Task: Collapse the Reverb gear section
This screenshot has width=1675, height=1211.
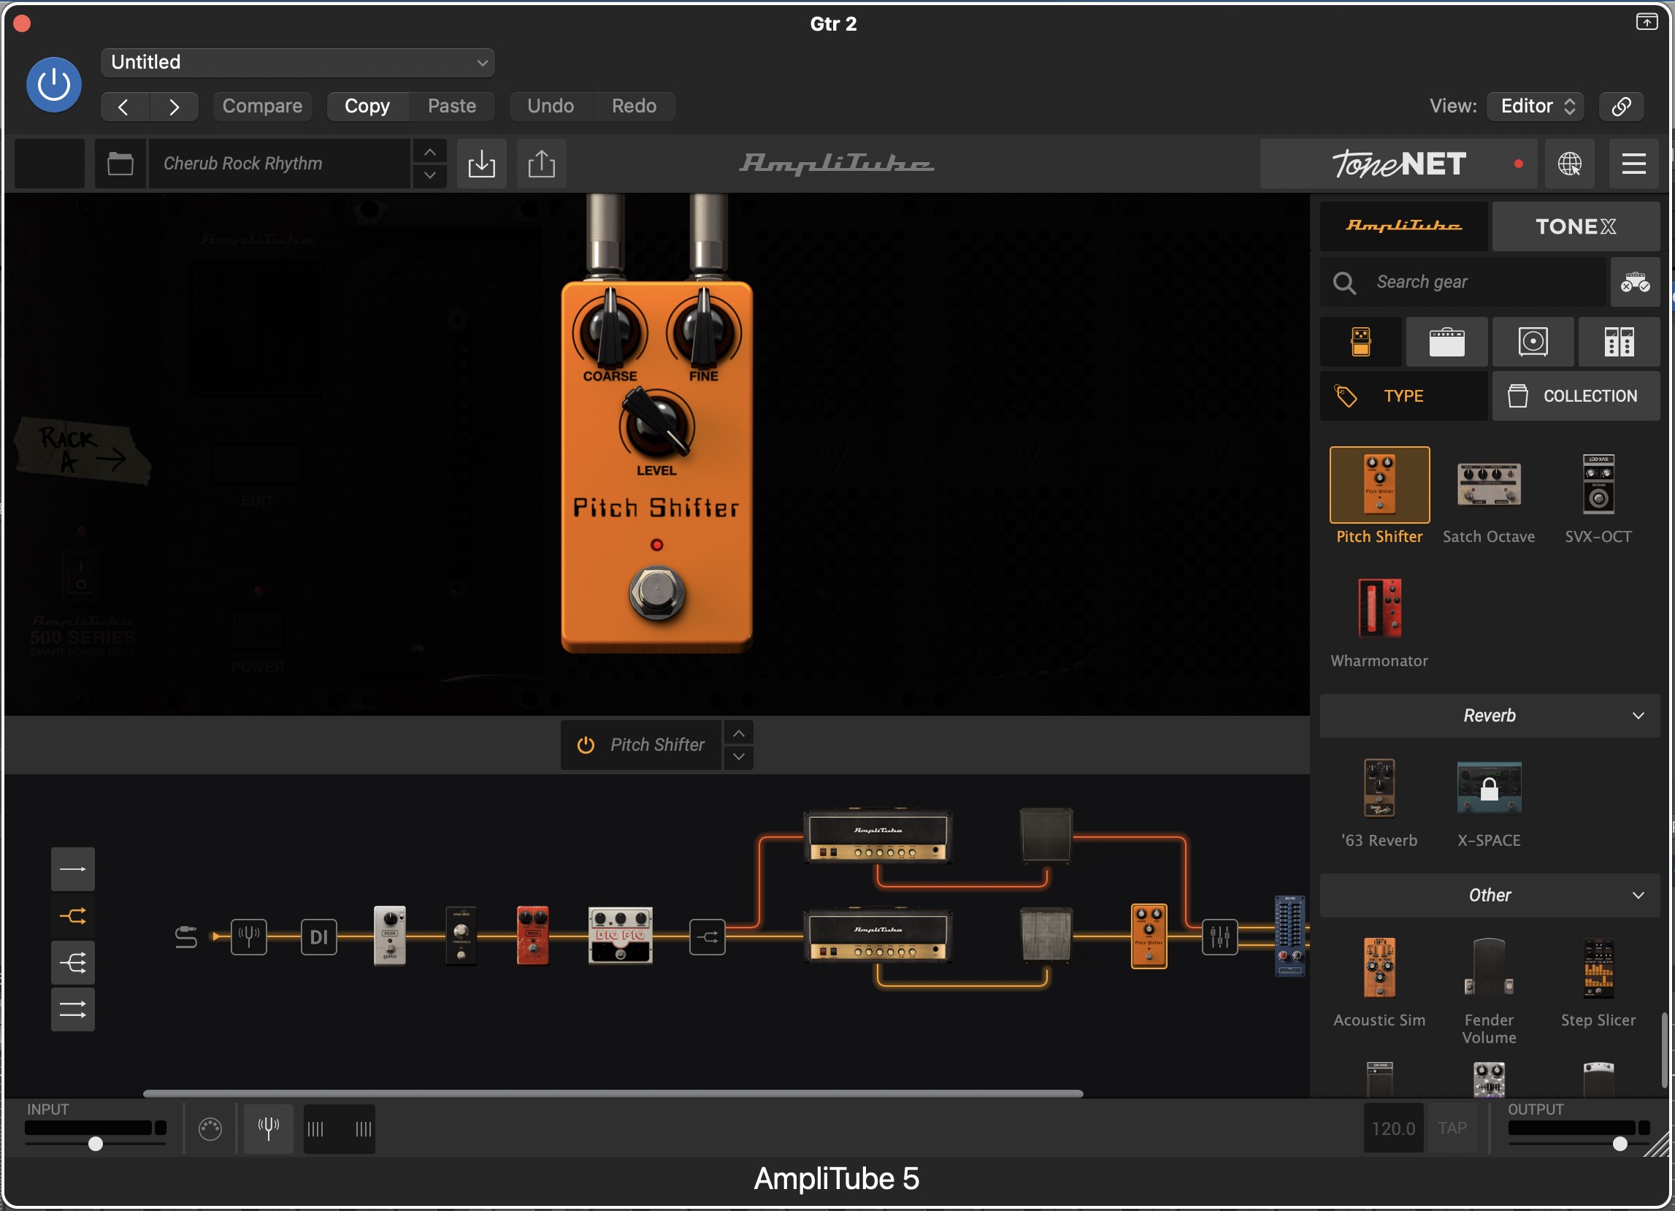Action: point(1637,715)
